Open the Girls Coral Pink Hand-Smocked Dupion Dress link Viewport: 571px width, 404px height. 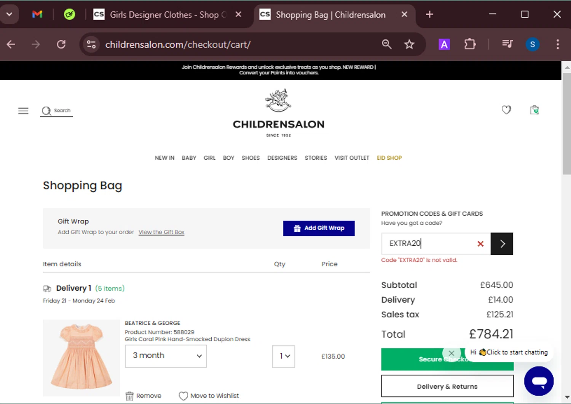pyautogui.click(x=187, y=339)
